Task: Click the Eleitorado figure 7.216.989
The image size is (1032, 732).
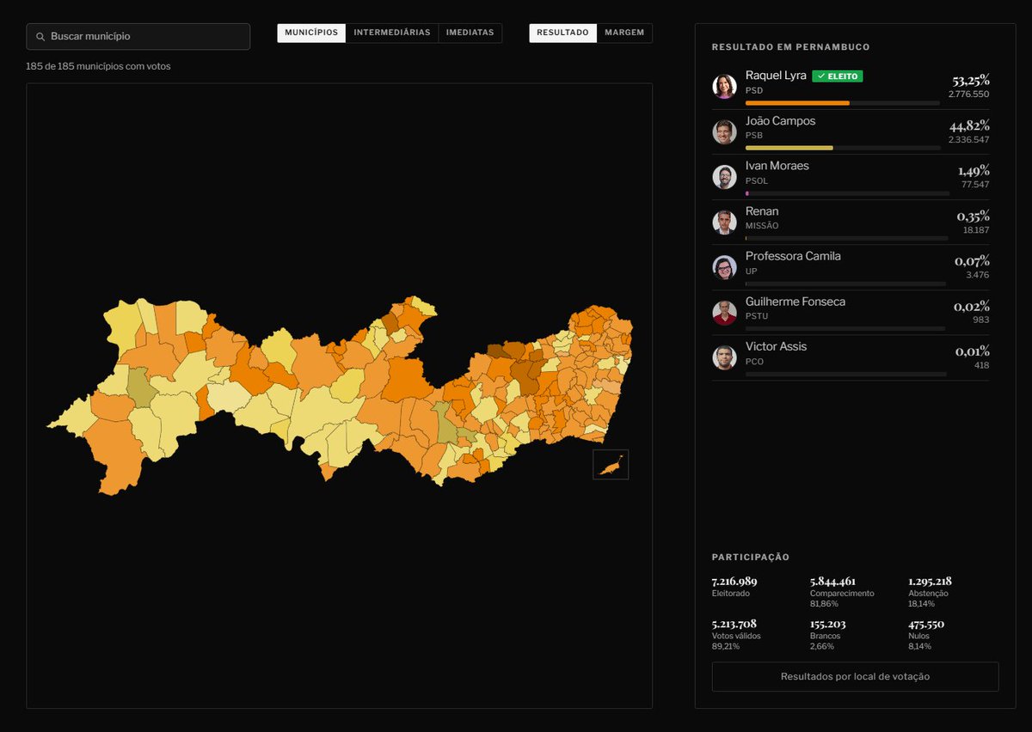Action: [x=734, y=581]
